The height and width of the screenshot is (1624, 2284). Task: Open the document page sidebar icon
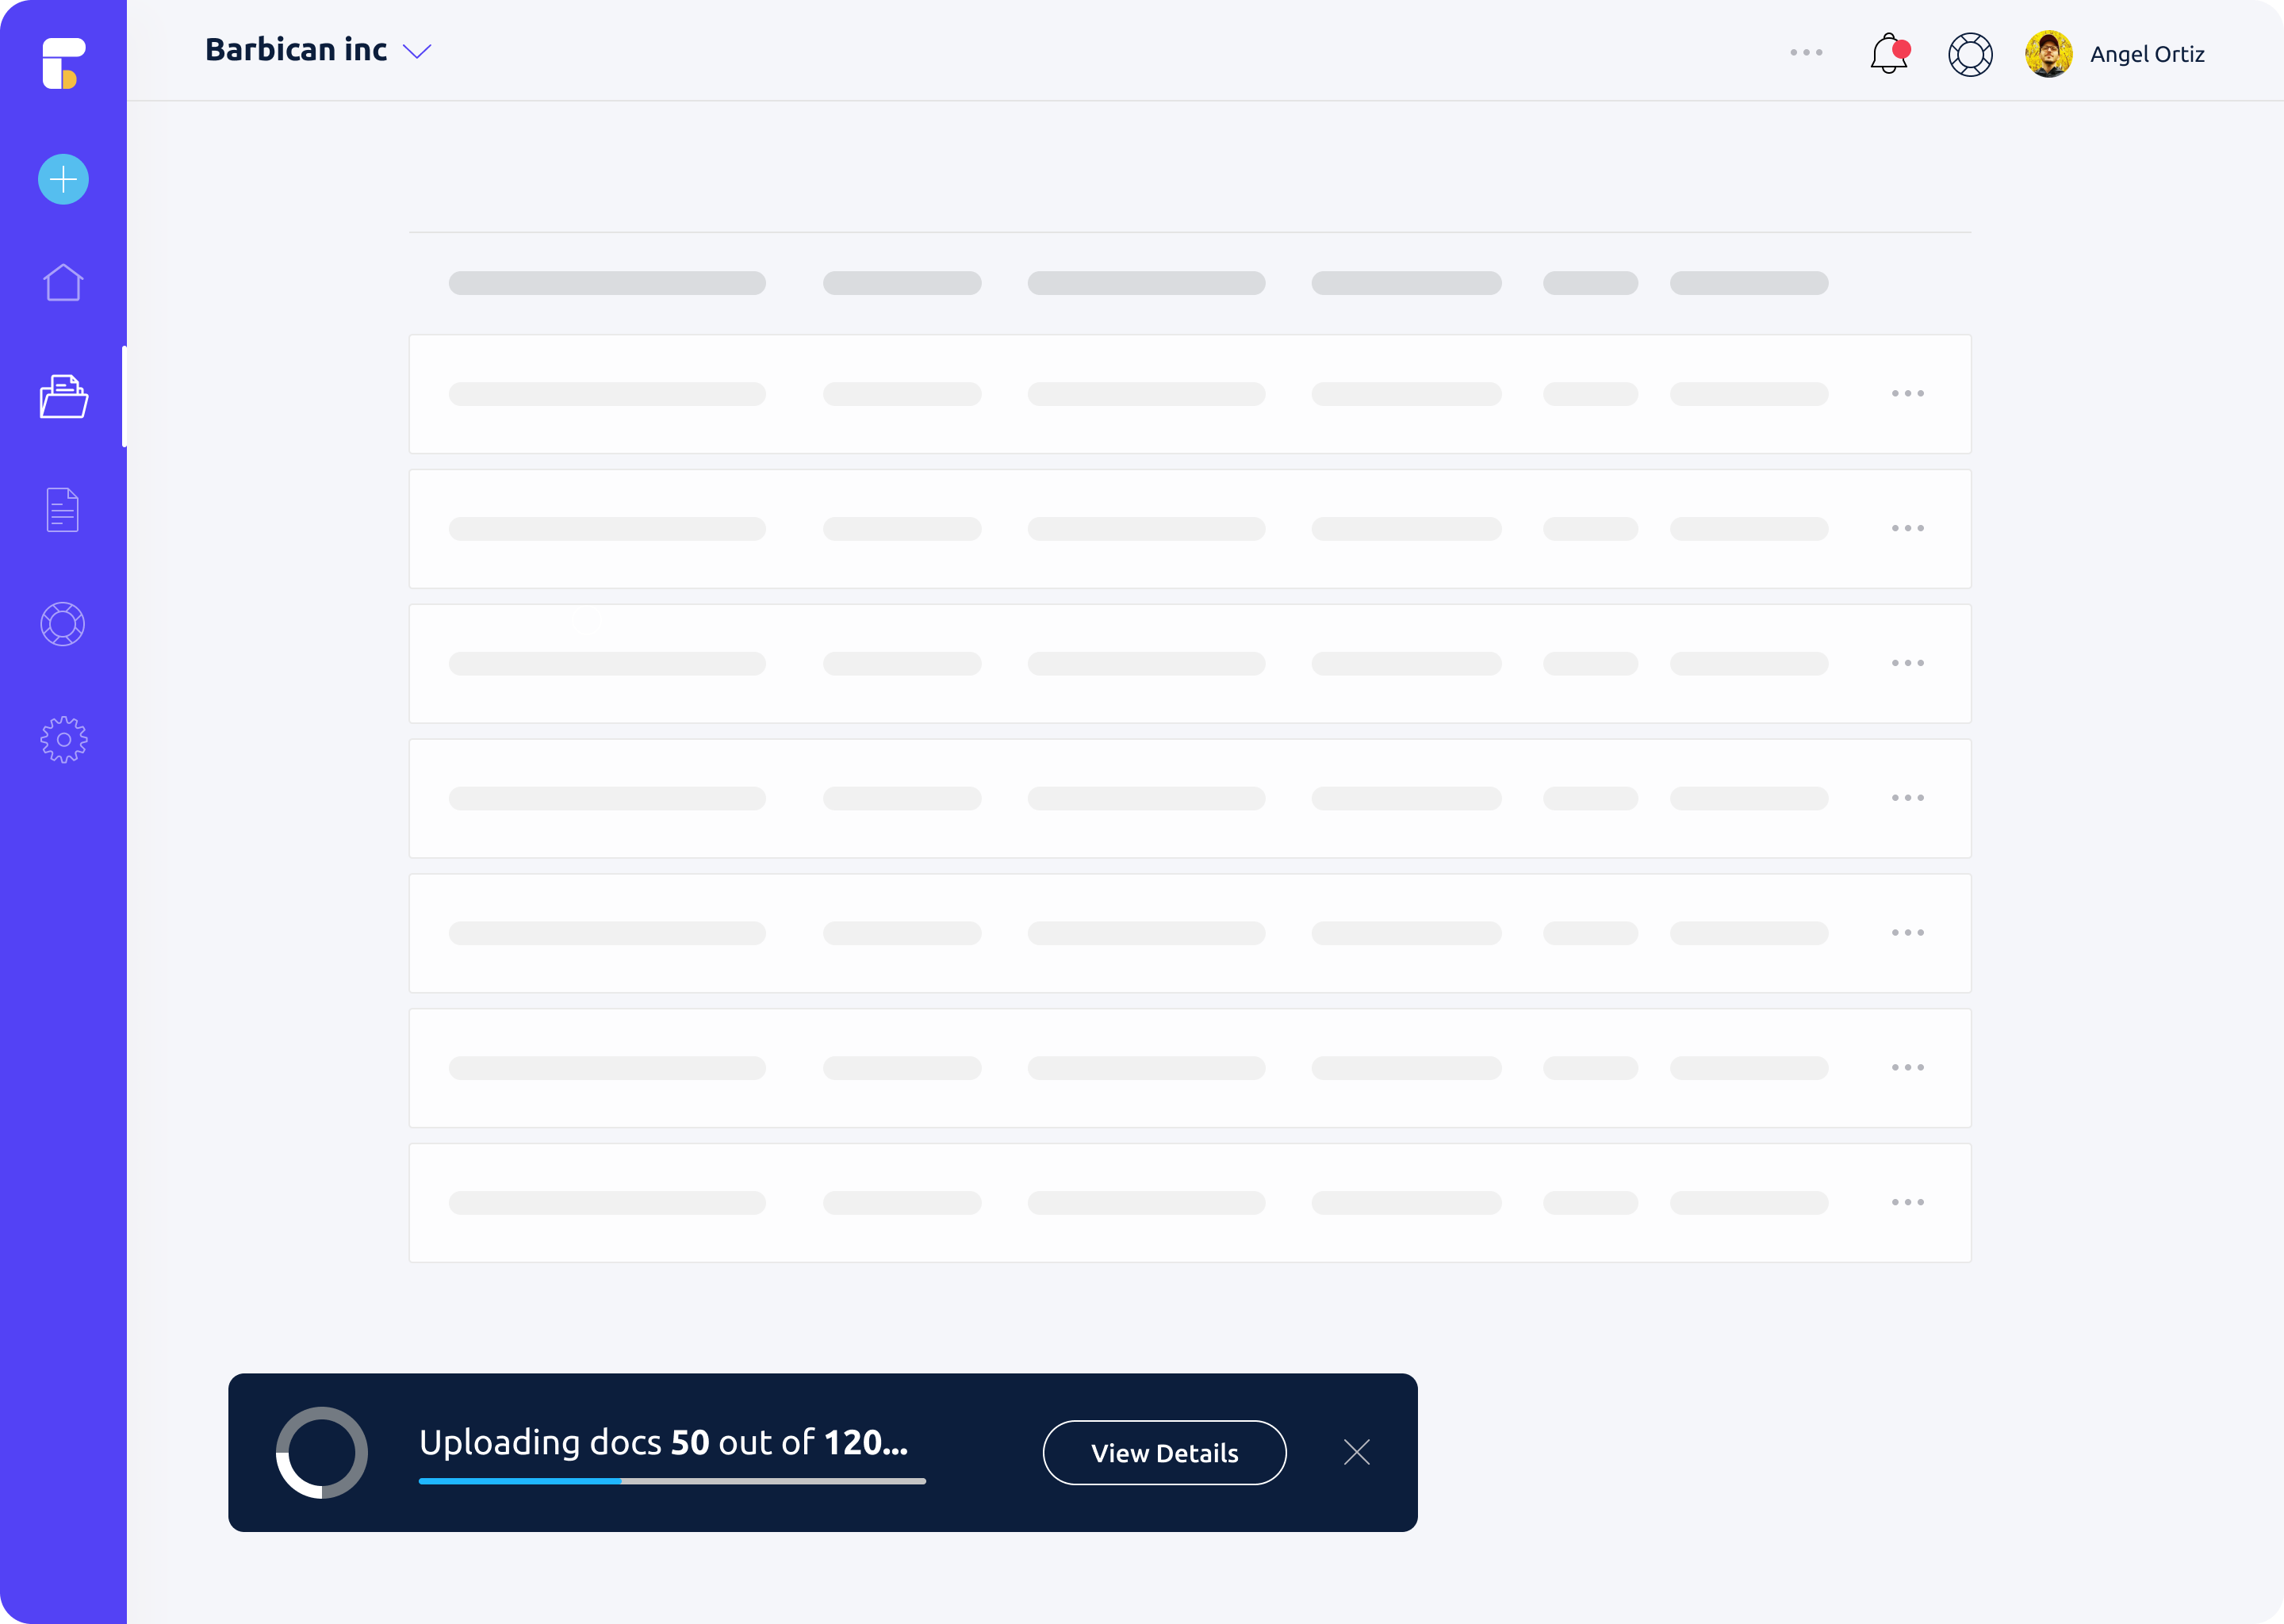[63, 510]
